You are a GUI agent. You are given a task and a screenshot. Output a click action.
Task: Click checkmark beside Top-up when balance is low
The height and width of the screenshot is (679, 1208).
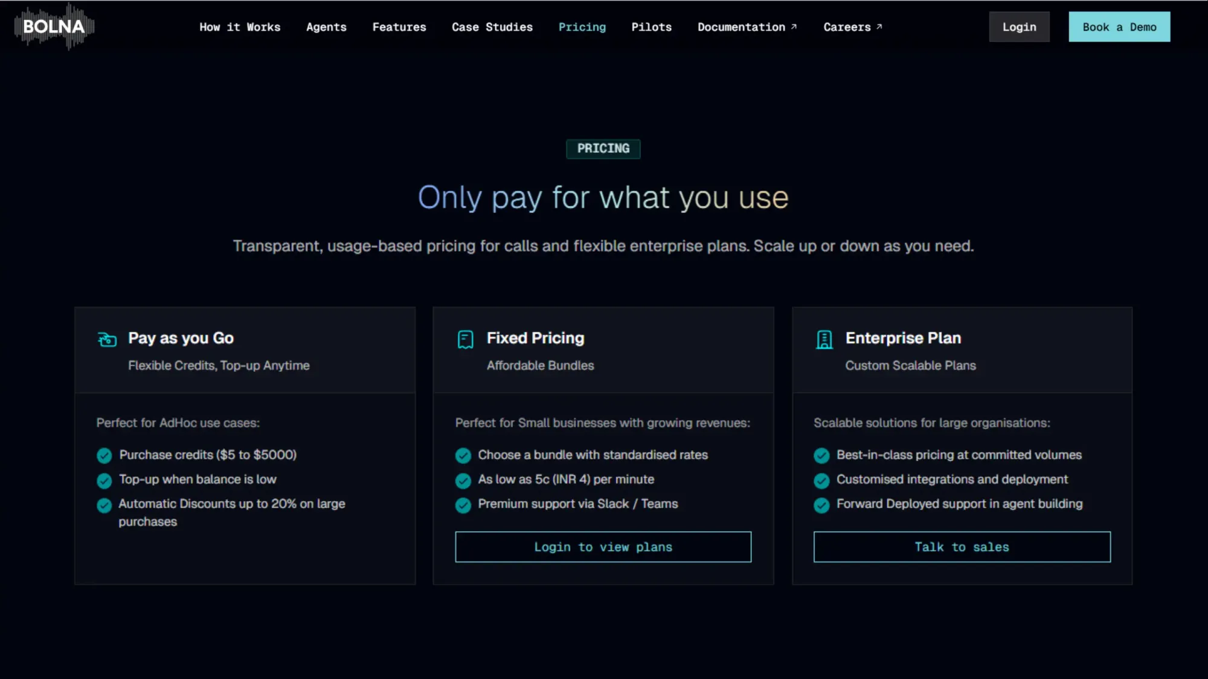[x=104, y=481]
